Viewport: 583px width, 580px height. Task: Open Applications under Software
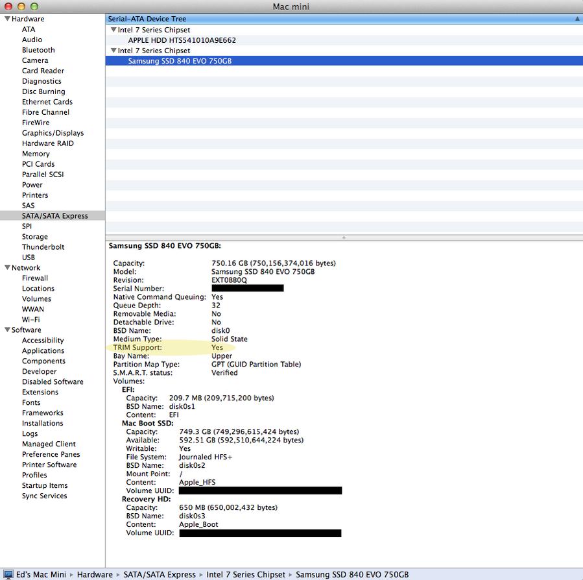pos(43,351)
